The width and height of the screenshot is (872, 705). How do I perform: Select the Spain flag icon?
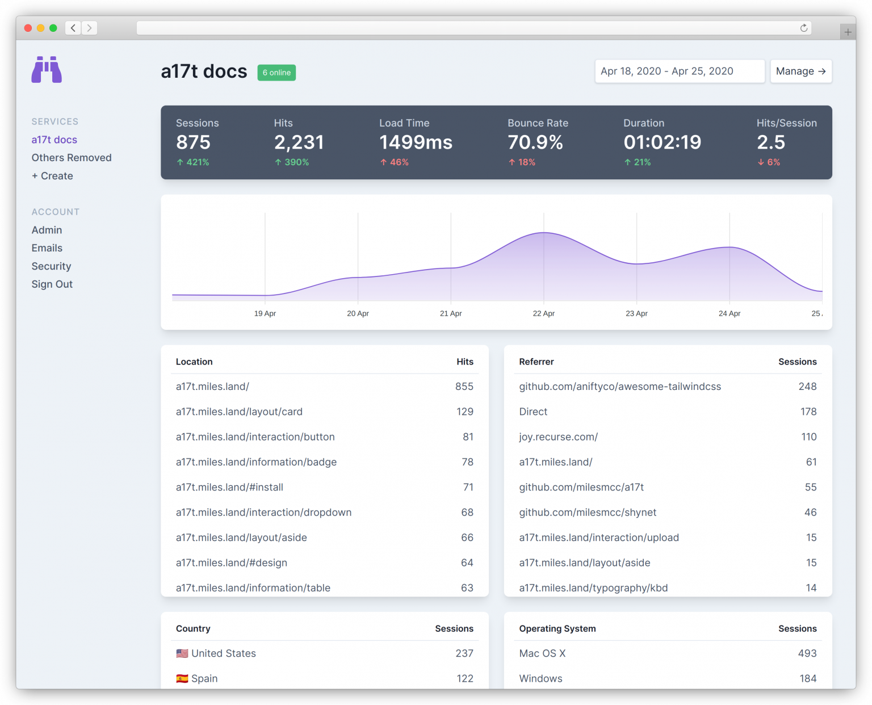point(182,678)
